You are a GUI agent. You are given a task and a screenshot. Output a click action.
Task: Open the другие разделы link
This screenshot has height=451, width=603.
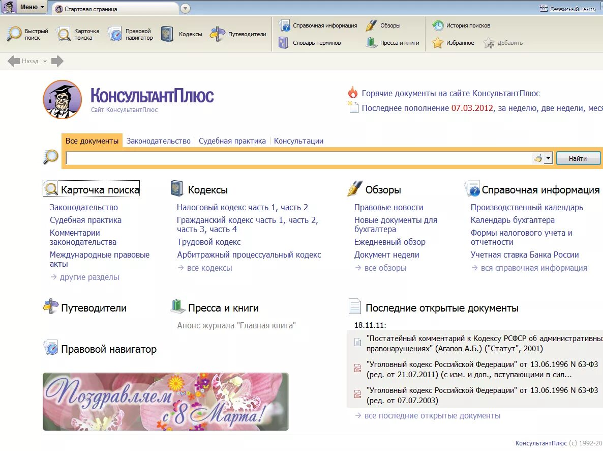click(x=89, y=277)
